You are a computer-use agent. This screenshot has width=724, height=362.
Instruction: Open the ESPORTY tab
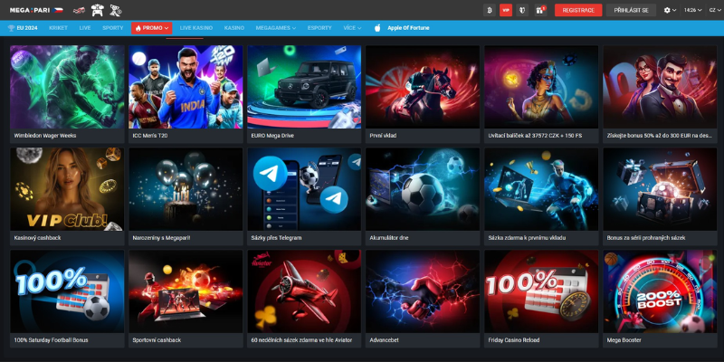(319, 28)
